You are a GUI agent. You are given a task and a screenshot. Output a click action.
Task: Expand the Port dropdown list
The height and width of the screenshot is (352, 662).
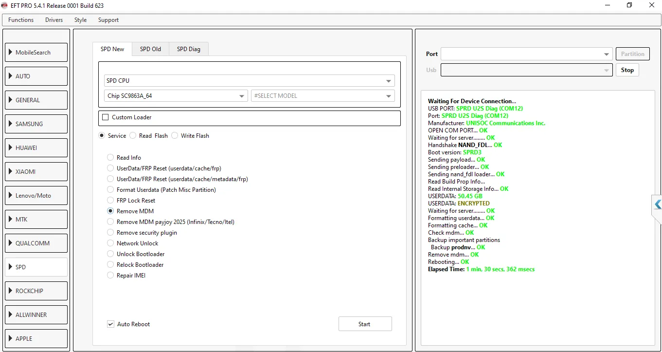pyautogui.click(x=526, y=54)
